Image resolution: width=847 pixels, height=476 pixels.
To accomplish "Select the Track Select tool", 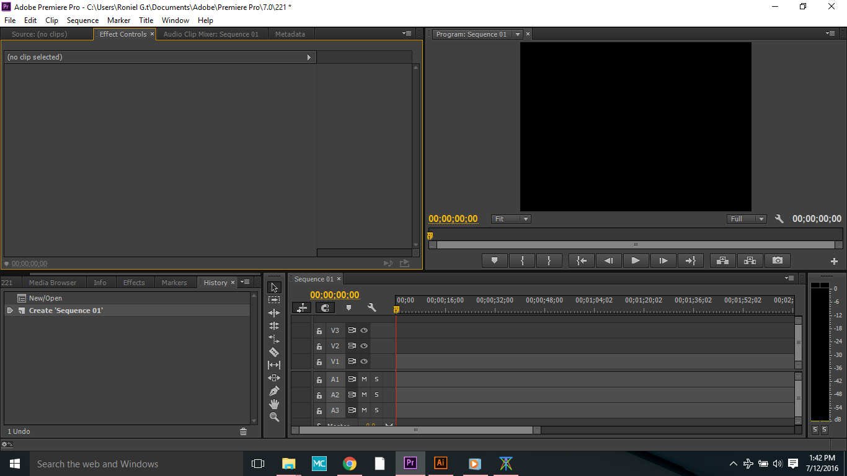I will point(274,300).
